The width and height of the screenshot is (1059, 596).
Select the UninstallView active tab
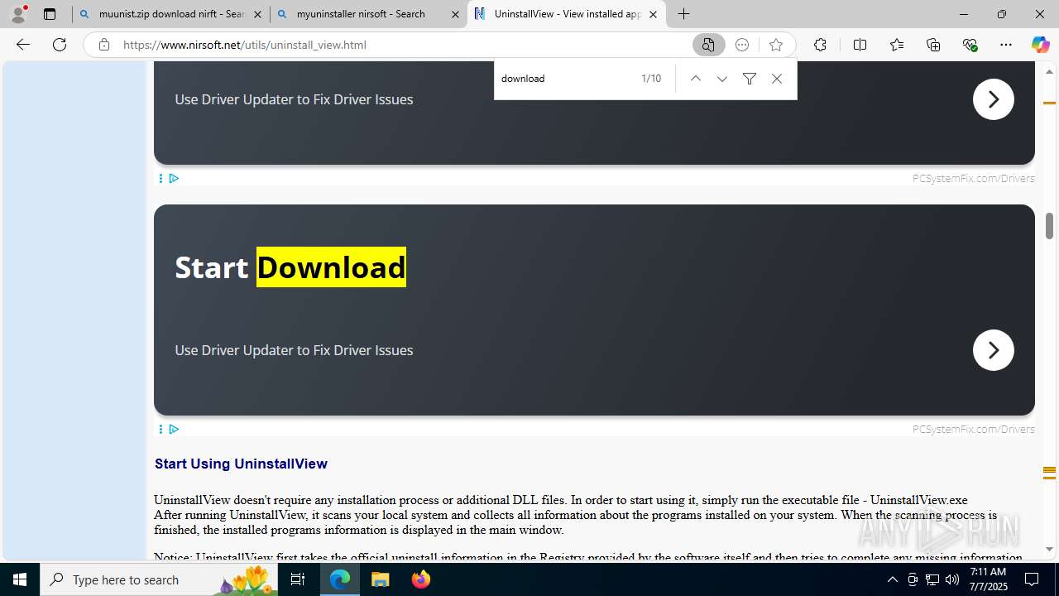(x=567, y=14)
